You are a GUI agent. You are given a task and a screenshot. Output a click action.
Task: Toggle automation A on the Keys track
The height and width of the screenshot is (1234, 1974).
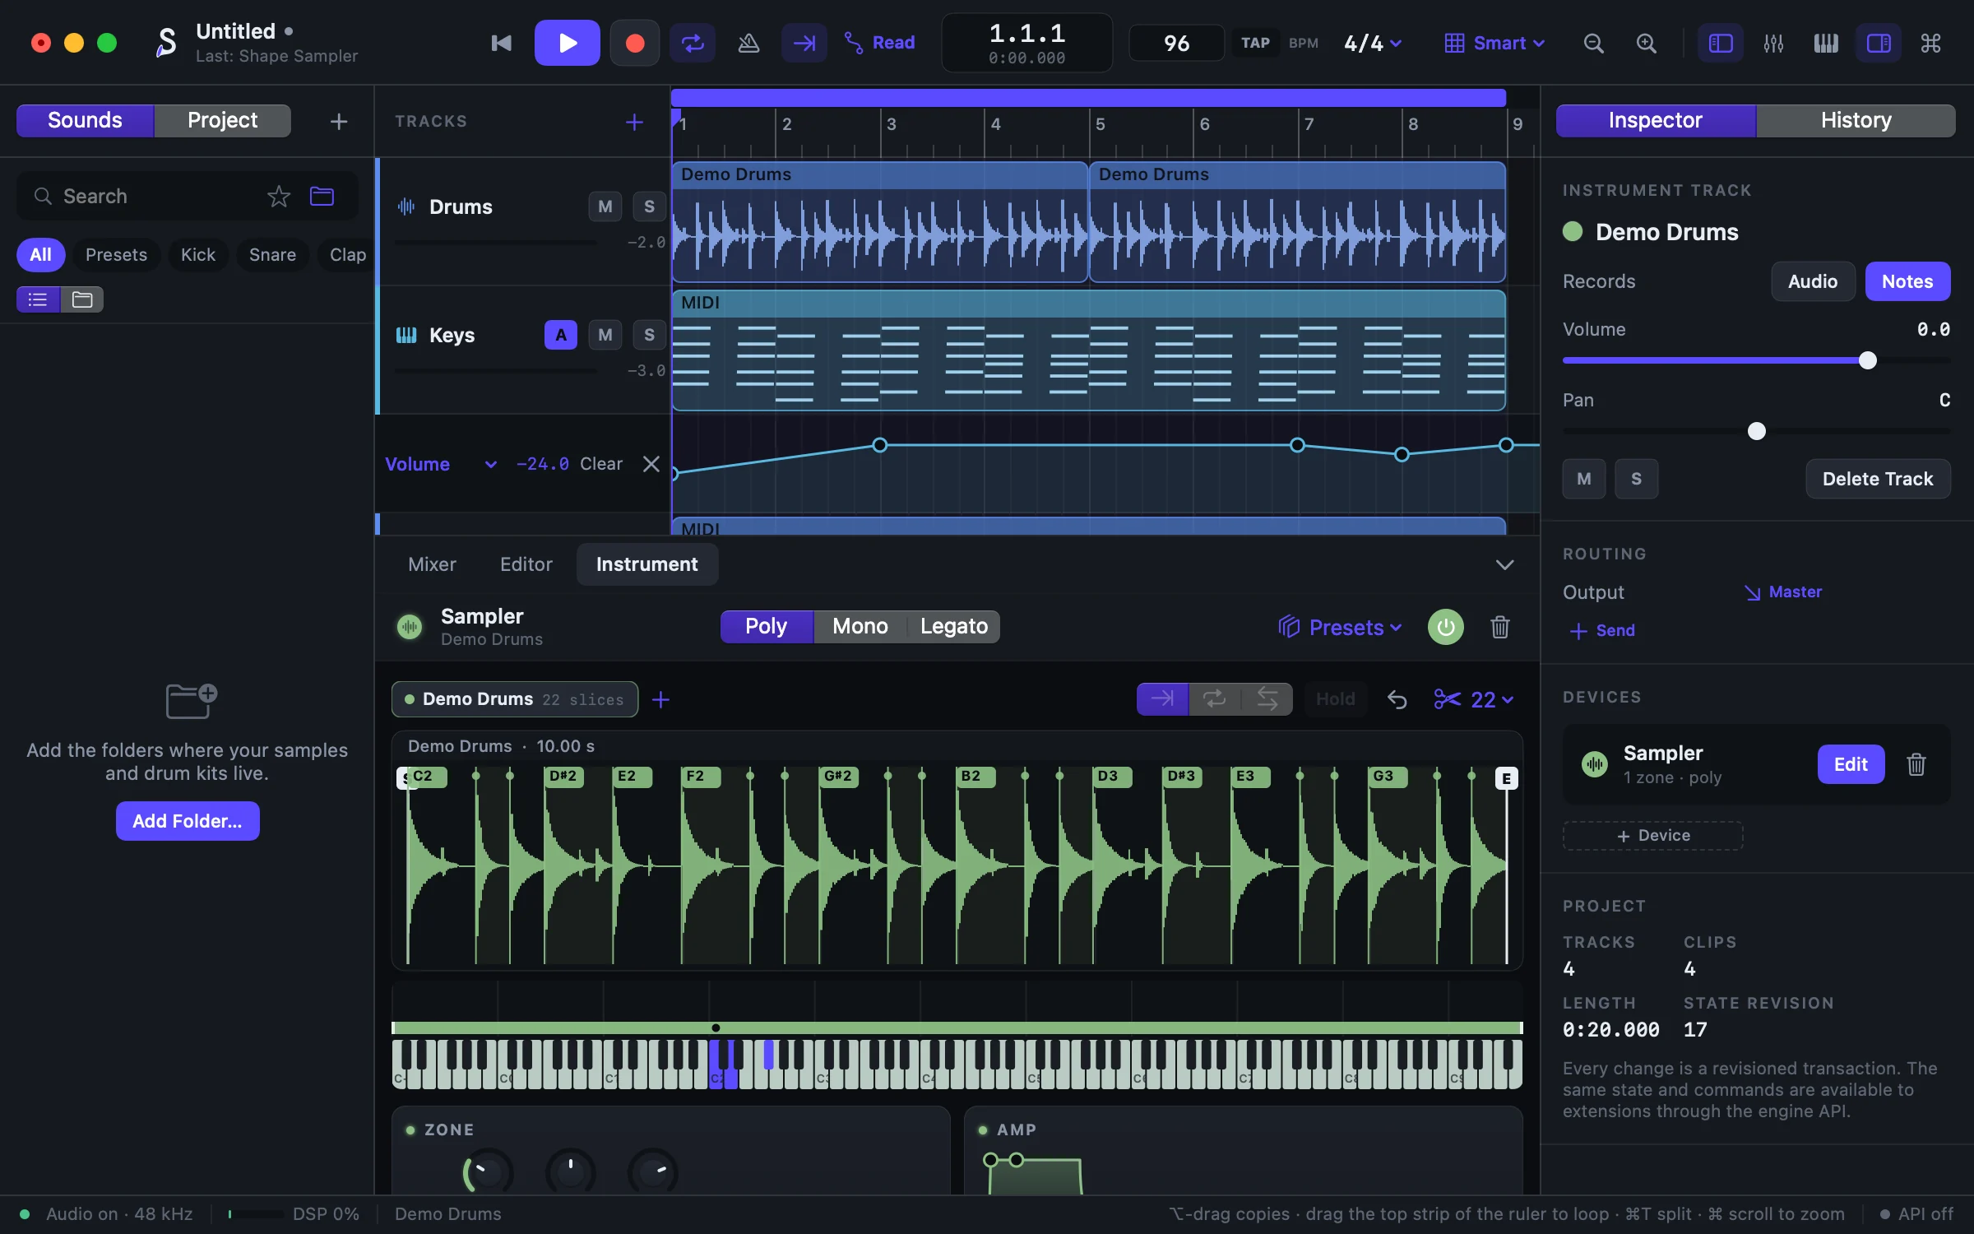(x=561, y=335)
